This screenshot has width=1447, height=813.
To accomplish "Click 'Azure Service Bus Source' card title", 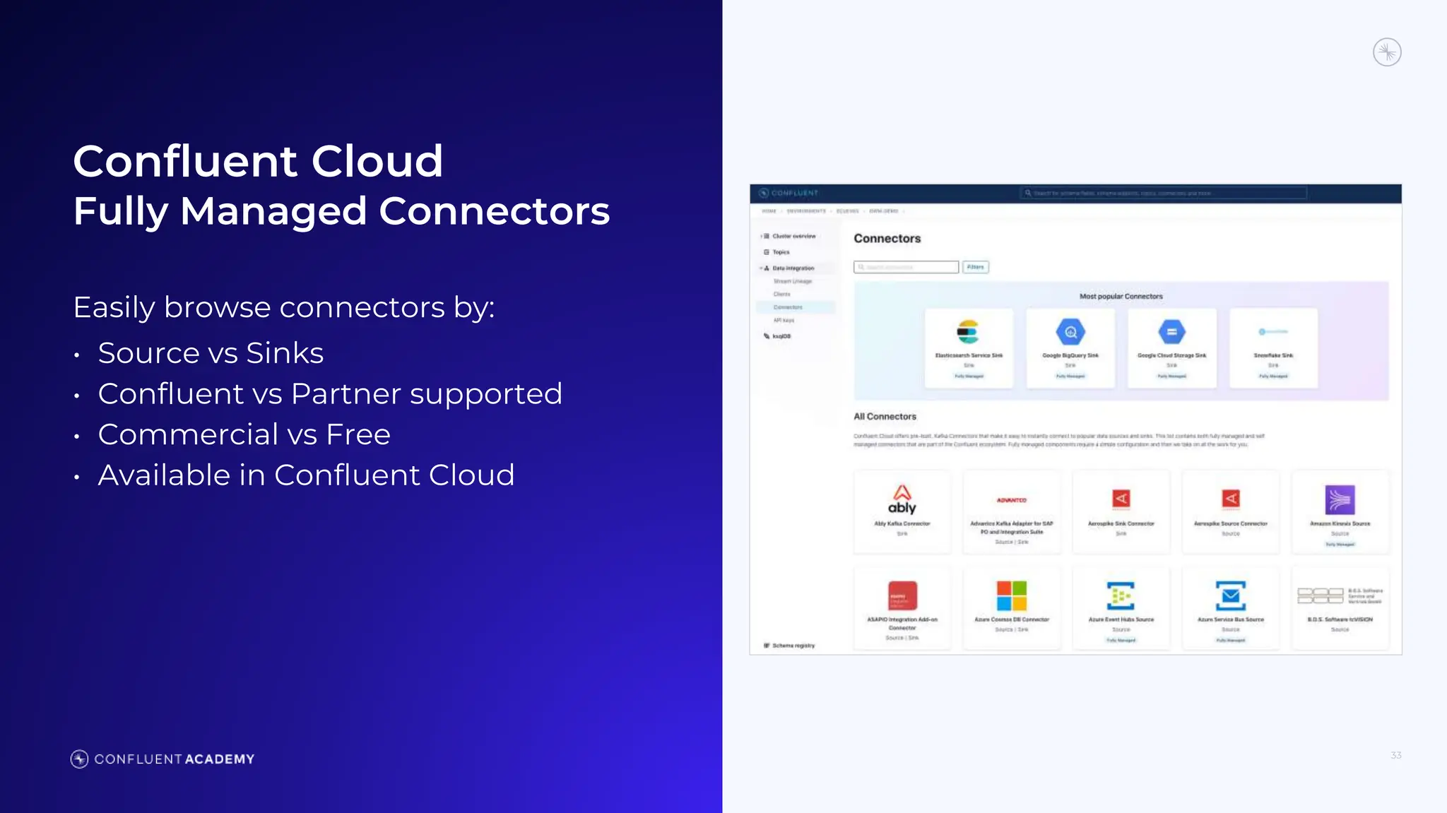I will click(x=1230, y=619).
